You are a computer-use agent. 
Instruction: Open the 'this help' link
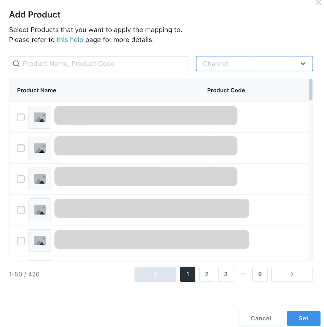(x=70, y=40)
